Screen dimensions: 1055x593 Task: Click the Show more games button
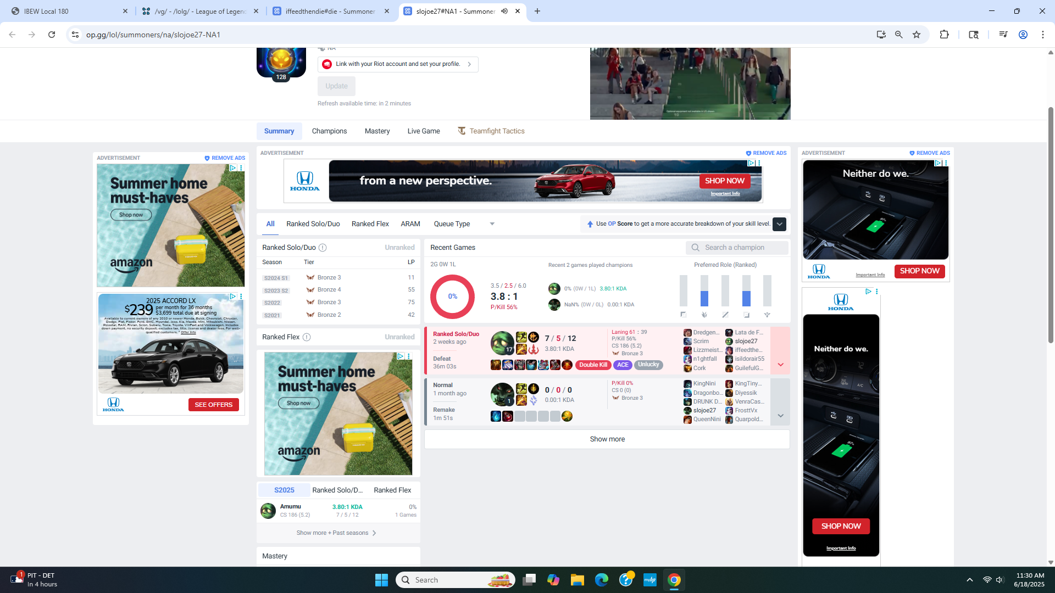pyautogui.click(x=607, y=439)
